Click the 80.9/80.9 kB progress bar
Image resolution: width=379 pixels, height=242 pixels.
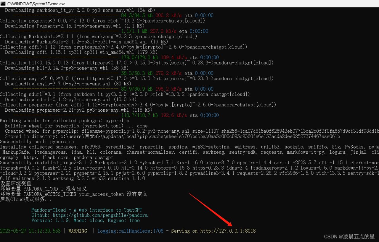point(66,89)
